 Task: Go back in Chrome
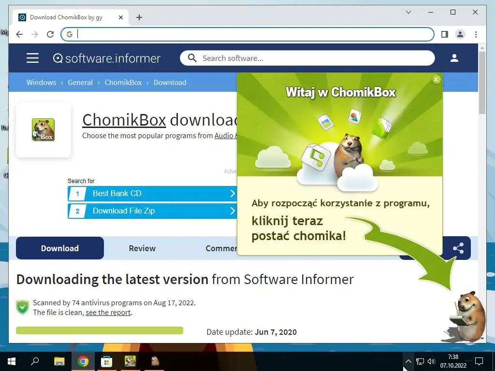pos(19,34)
